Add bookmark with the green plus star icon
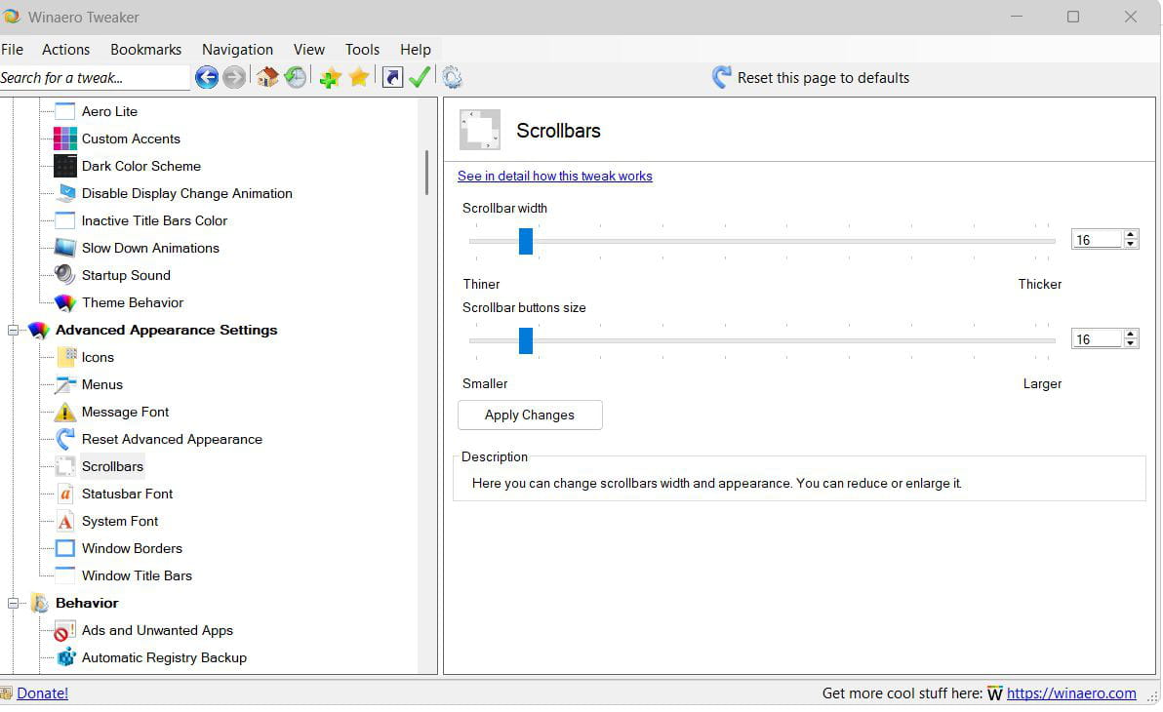 [x=330, y=77]
